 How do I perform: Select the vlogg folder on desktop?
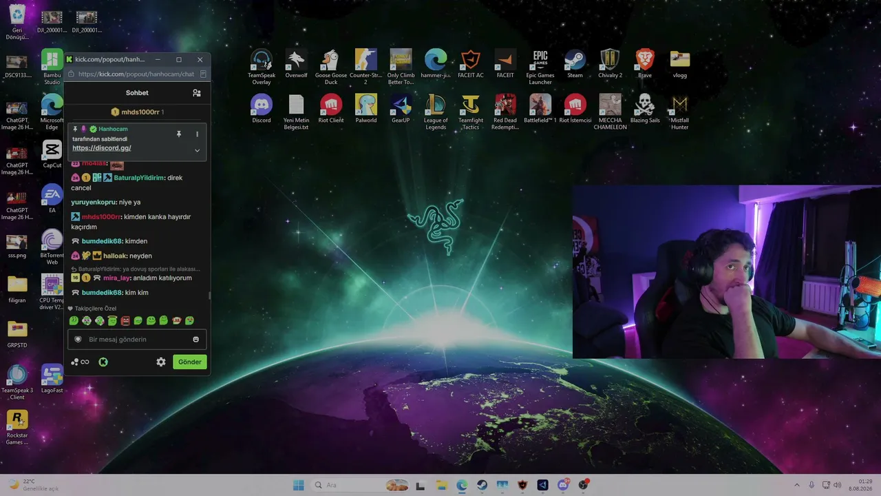click(x=680, y=63)
